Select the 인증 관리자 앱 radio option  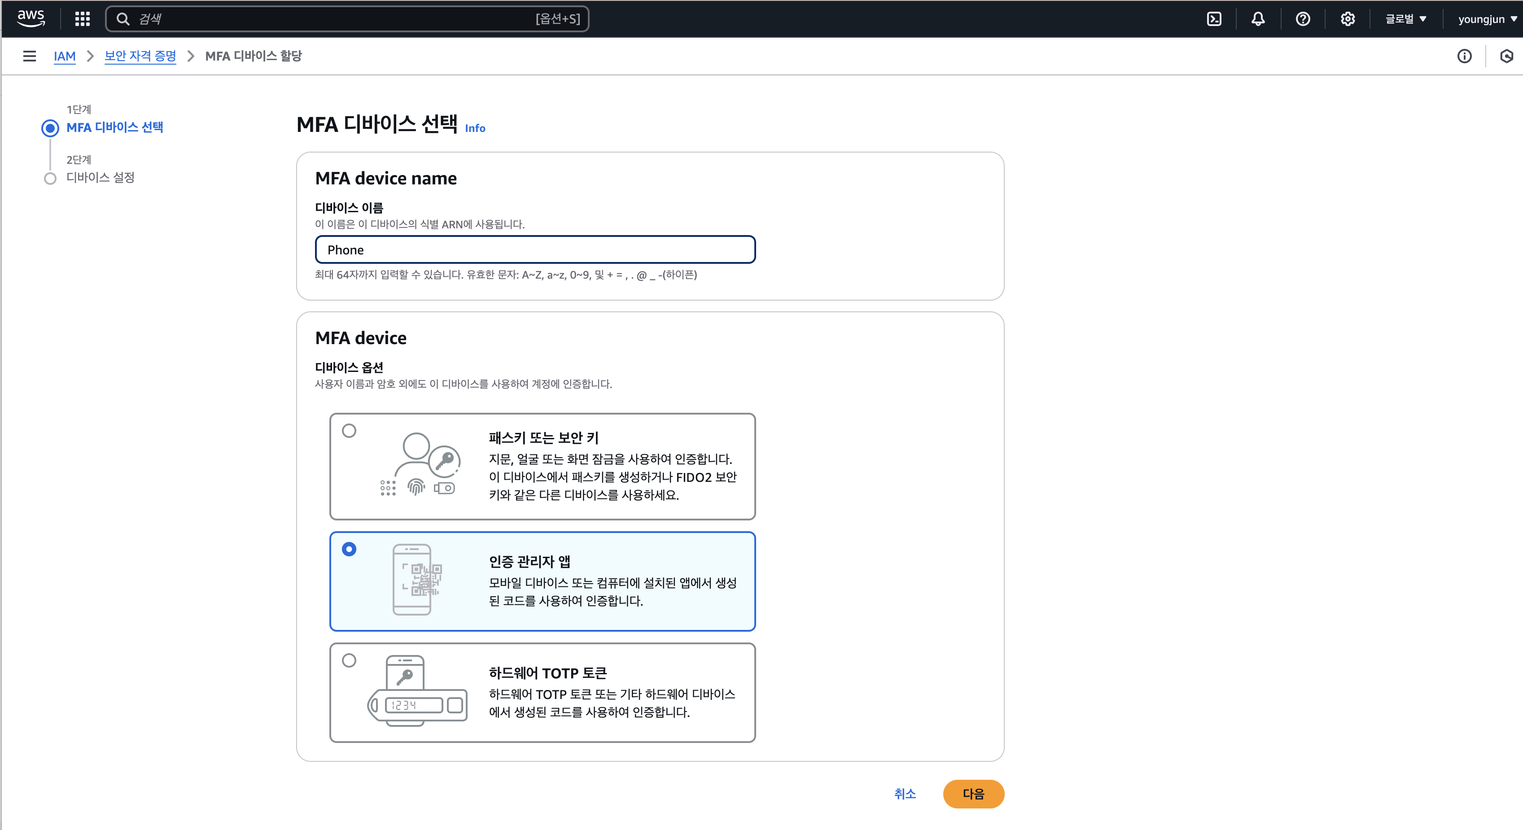point(350,549)
